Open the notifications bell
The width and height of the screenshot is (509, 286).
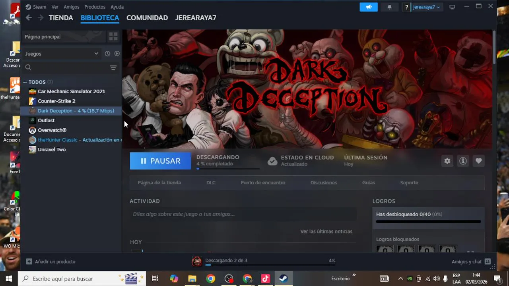(x=389, y=7)
